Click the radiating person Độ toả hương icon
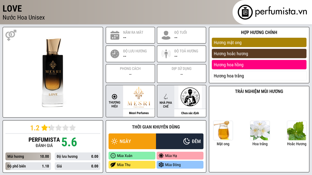Screen dimensions: 312x175 [x=166, y=54]
